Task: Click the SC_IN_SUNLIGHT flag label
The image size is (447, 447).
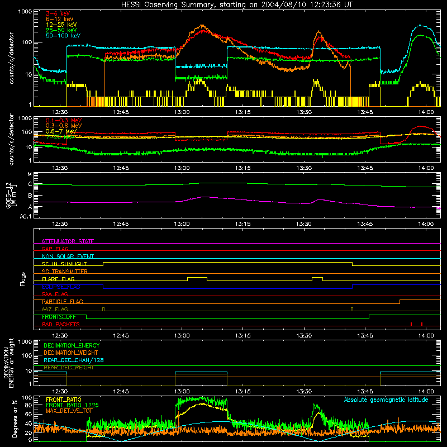Action: click(64, 264)
